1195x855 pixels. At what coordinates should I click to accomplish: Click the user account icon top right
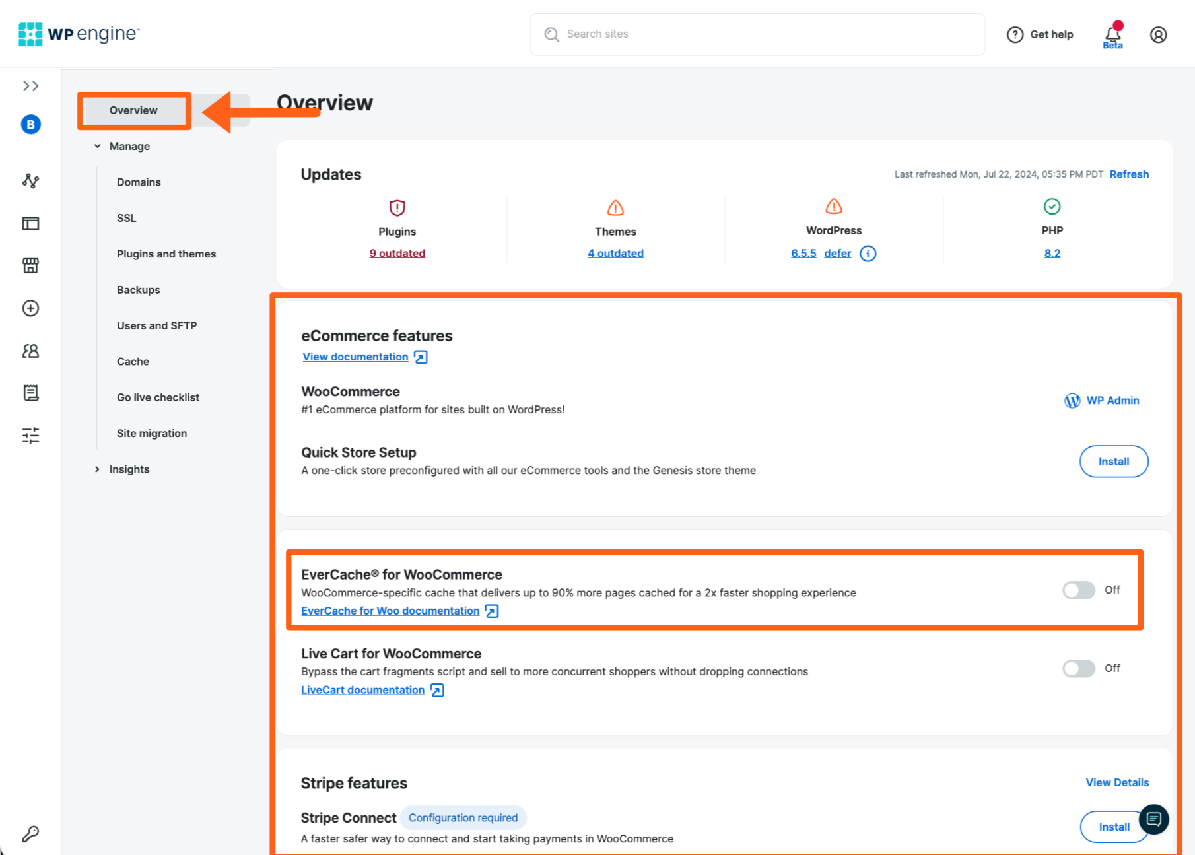[1159, 34]
